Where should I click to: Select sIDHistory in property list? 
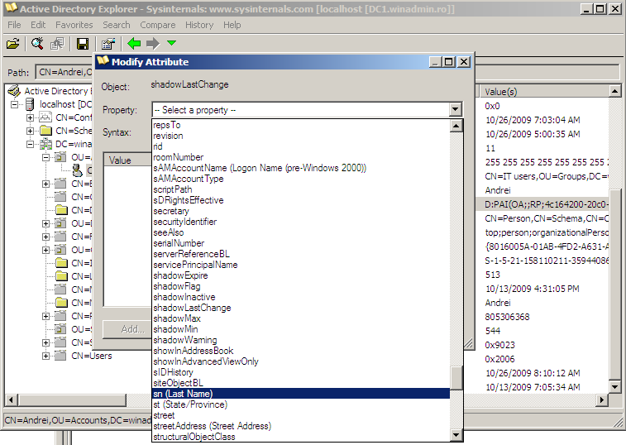[x=301, y=373]
